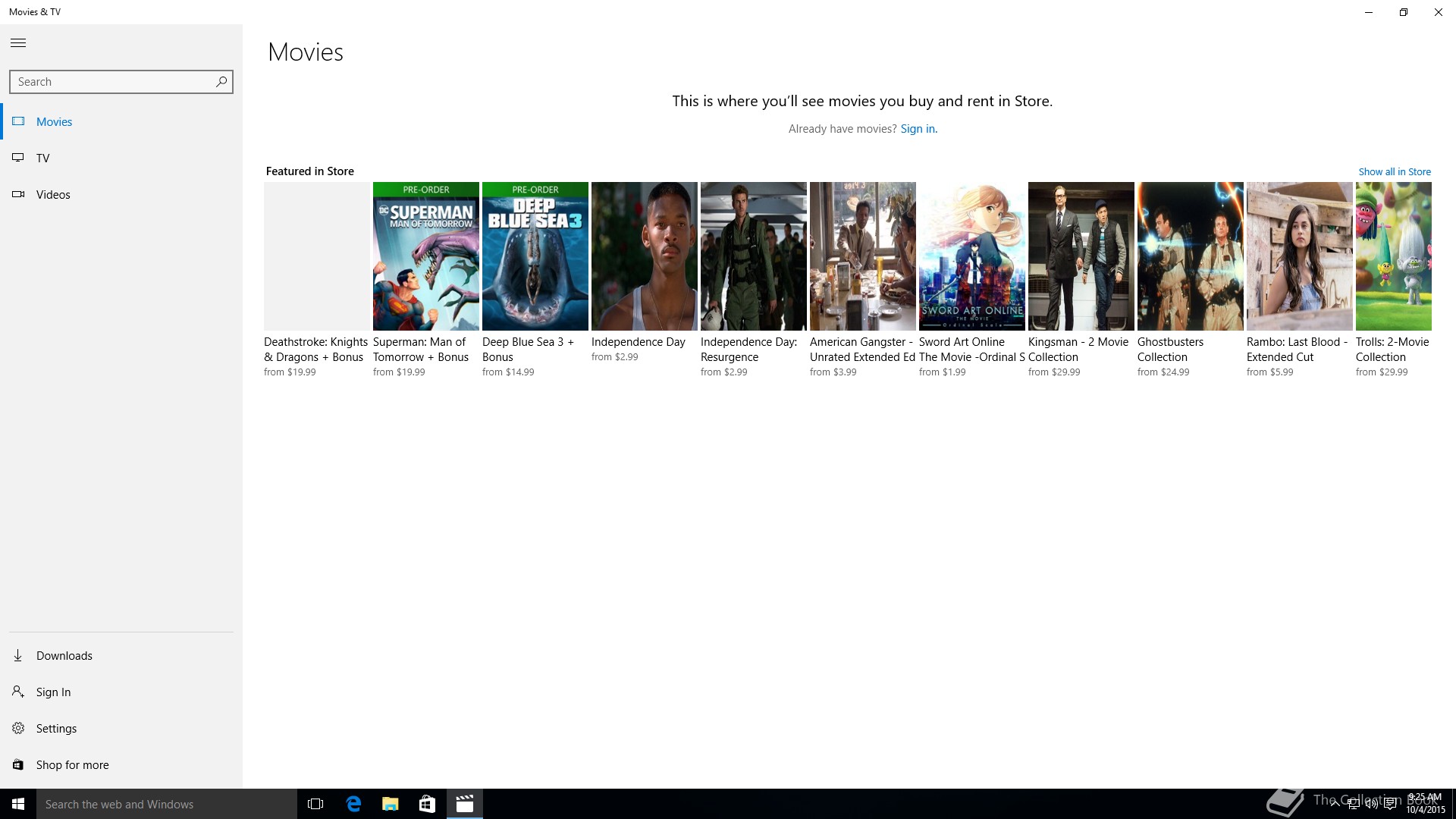This screenshot has width=1456, height=819.
Task: Open Trolls 2-Movie Collection poster
Action: point(1394,256)
